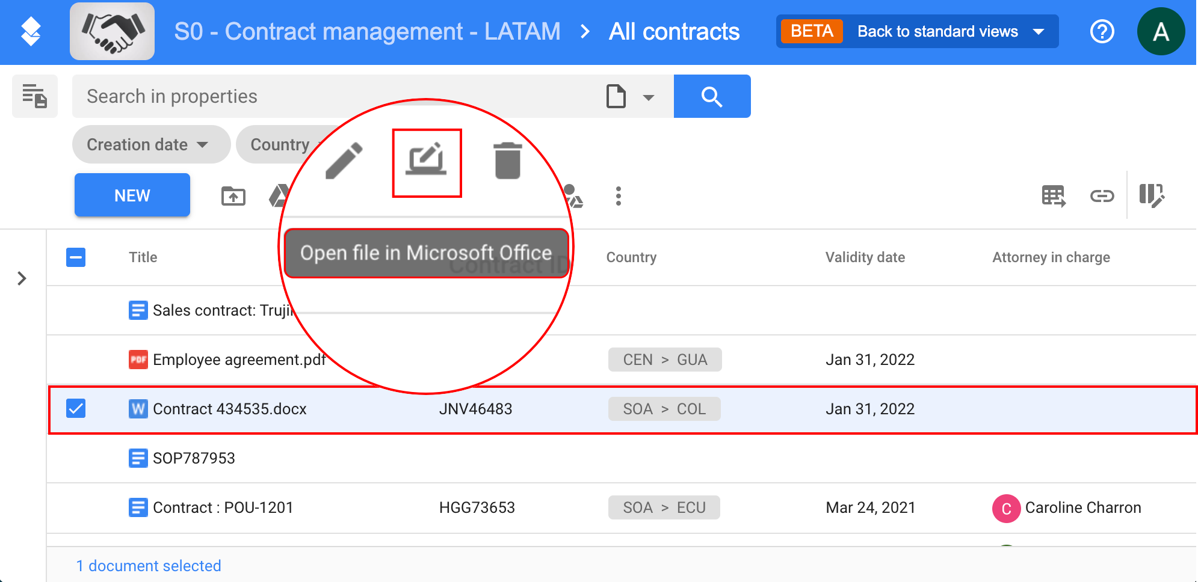The width and height of the screenshot is (1198, 582).
Task: Toggle the select-all checkbox in header
Action: click(76, 257)
